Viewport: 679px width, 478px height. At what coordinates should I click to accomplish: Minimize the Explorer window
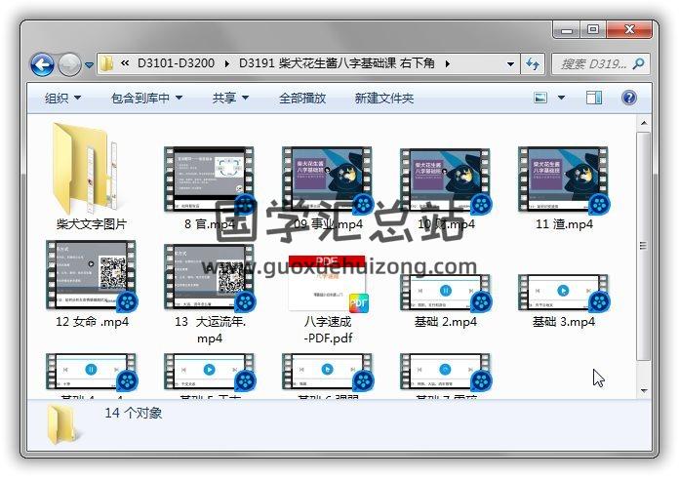567,30
